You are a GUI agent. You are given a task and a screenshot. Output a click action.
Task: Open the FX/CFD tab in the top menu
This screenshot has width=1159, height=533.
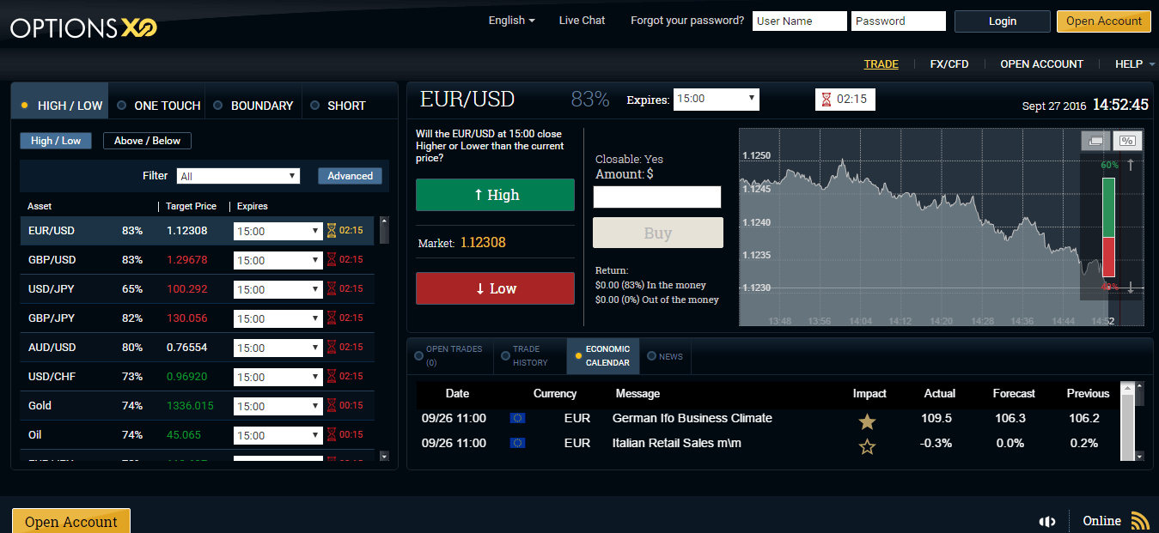949,64
